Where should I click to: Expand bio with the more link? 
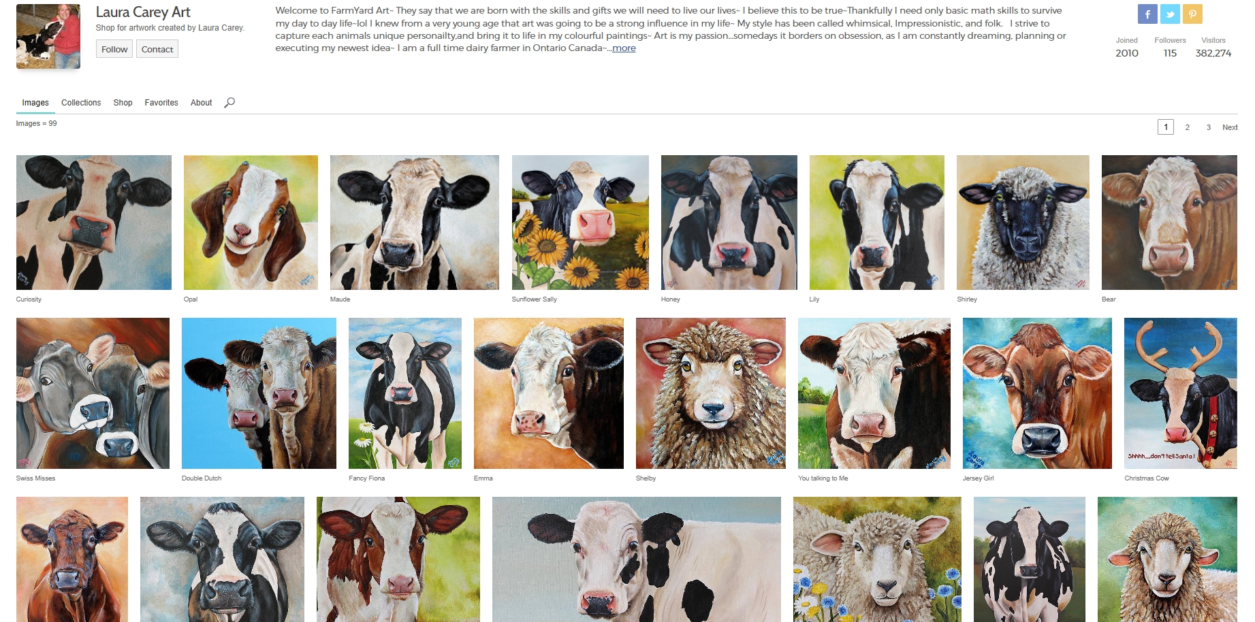(624, 48)
